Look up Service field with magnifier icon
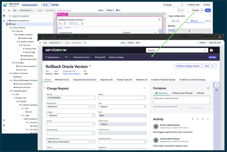227x152 pixels. coord(93,124)
